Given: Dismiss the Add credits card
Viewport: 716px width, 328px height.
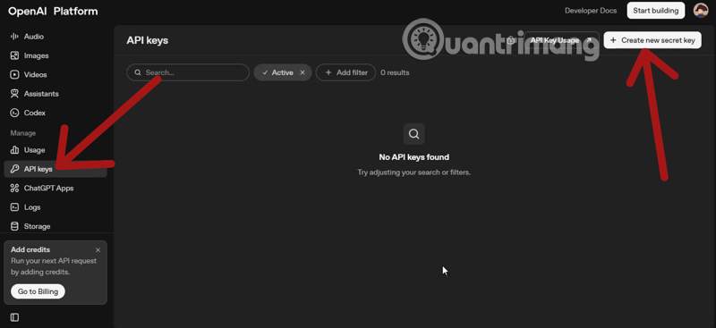Looking at the screenshot, I should (98, 250).
